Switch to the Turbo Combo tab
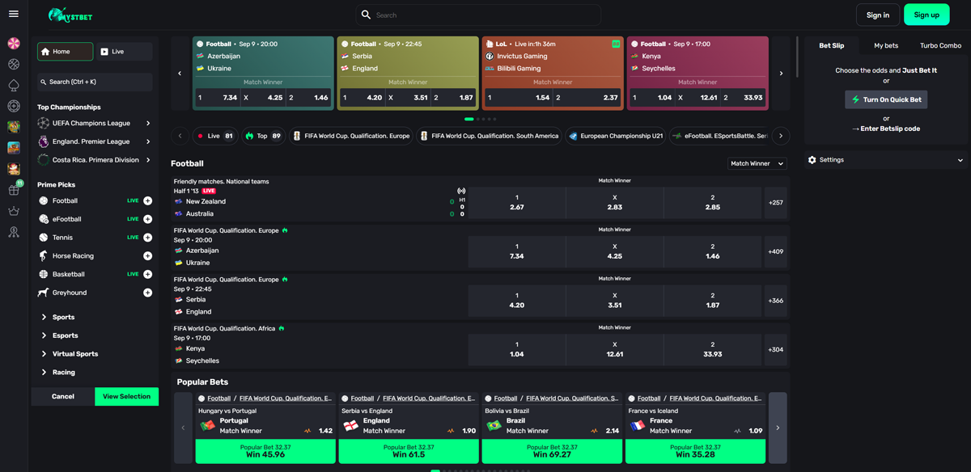The height and width of the screenshot is (472, 971). [940, 46]
